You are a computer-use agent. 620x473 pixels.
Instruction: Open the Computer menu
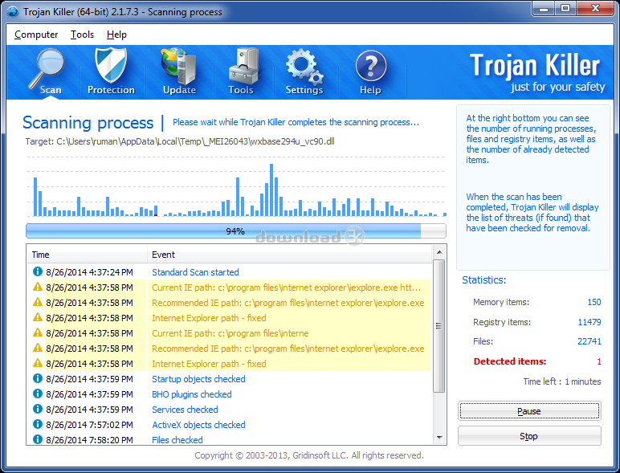click(36, 35)
